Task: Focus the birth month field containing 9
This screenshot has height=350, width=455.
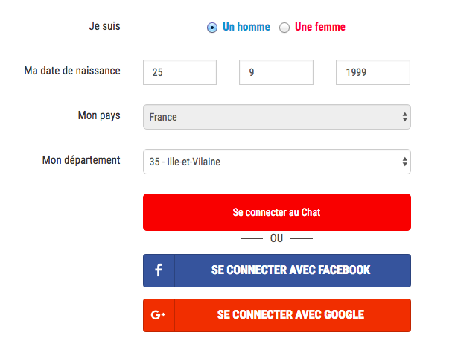Action: [x=276, y=72]
